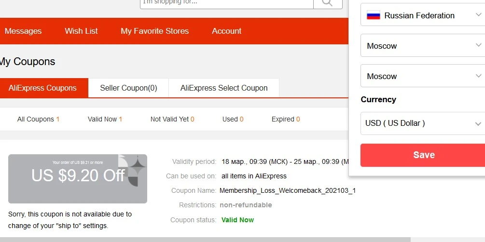Viewport: 485px width, 242px height.
Task: Click the validity period date text
Action: (285, 161)
